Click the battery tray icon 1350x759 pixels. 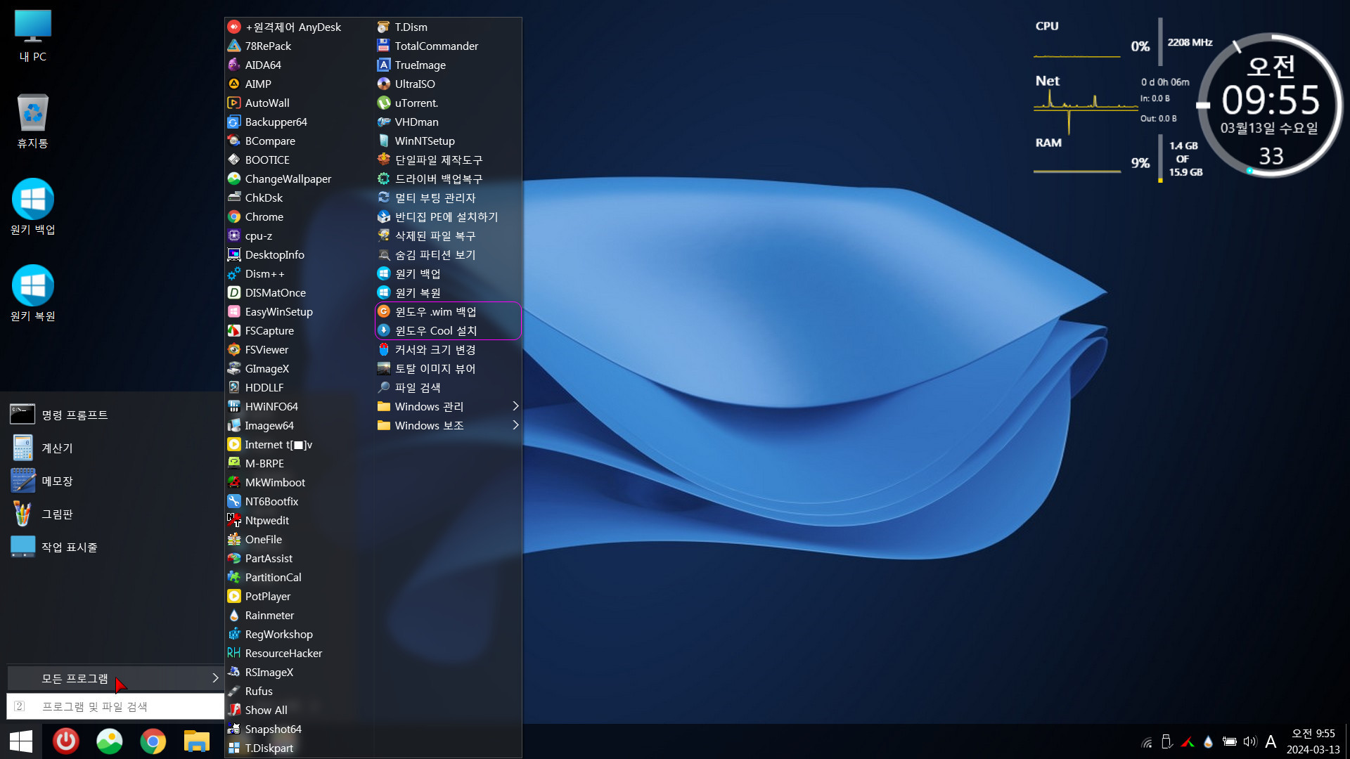[x=1229, y=741]
